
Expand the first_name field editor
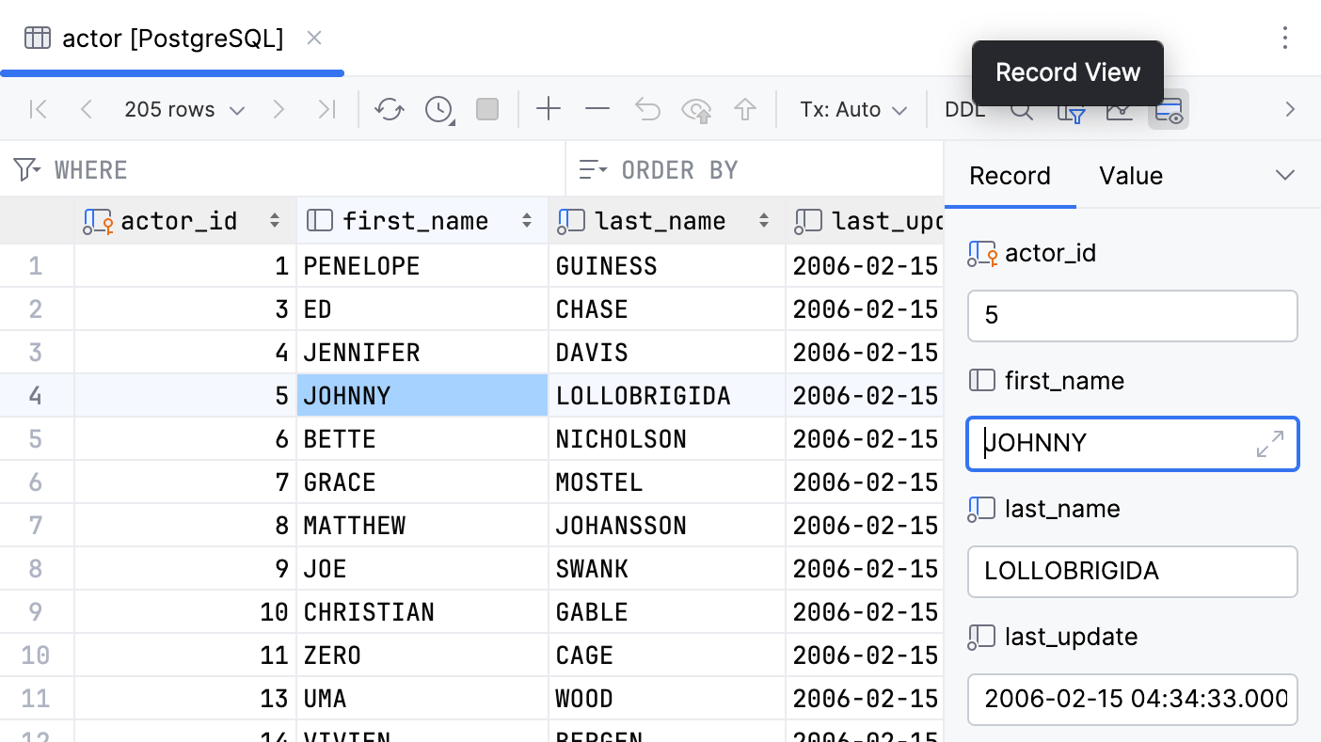point(1270,444)
